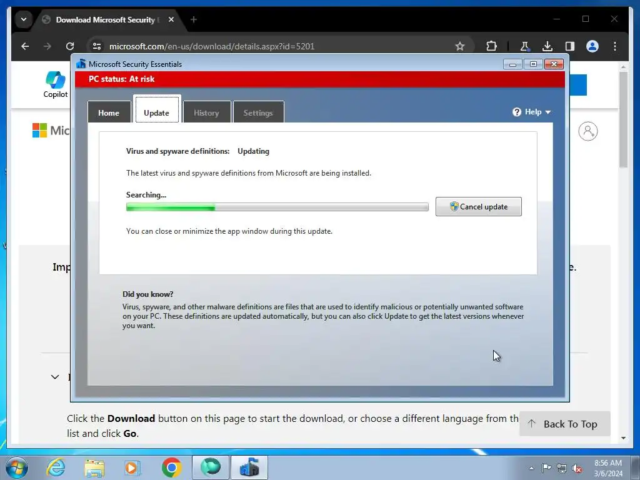Open Chrome downloads icon
The image size is (640, 480).
coord(547,46)
